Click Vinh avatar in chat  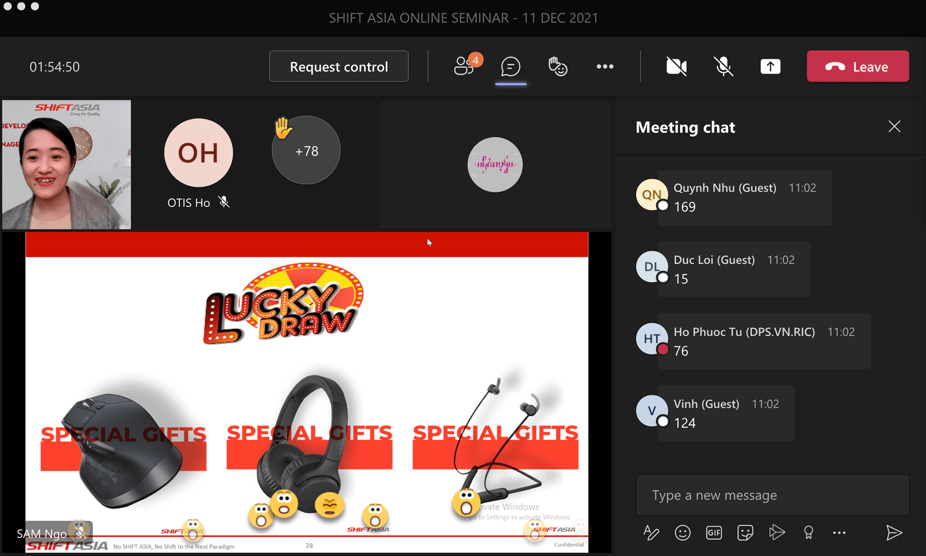pyautogui.click(x=652, y=411)
